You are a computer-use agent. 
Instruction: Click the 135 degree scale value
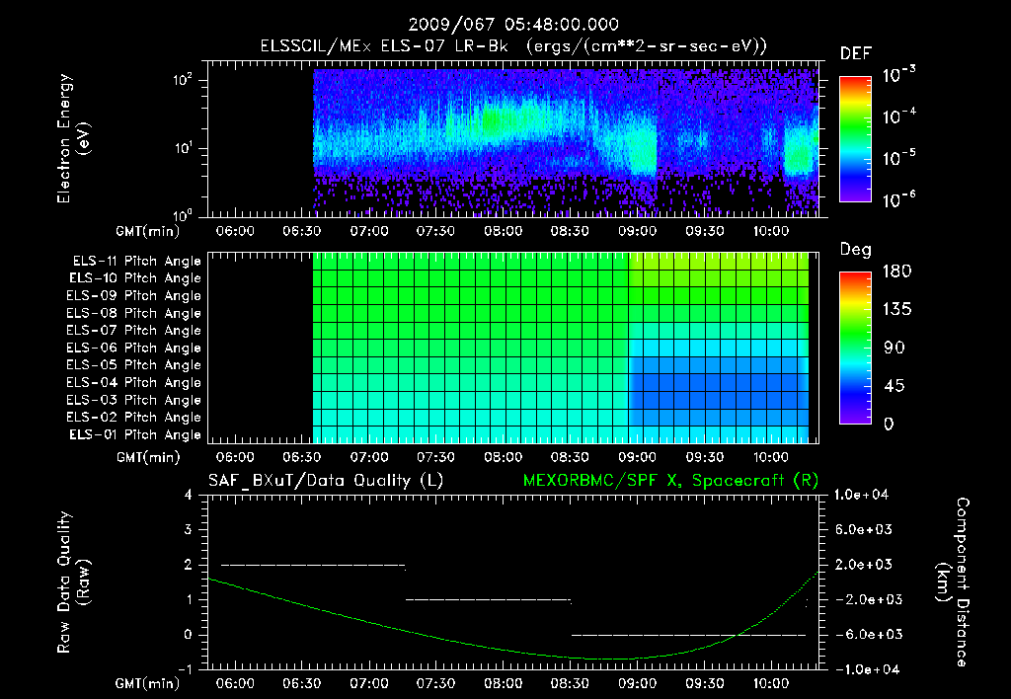(896, 310)
